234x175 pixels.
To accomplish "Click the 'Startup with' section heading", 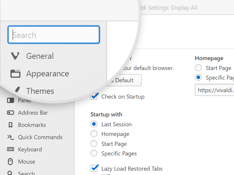I will (x=106, y=114).
